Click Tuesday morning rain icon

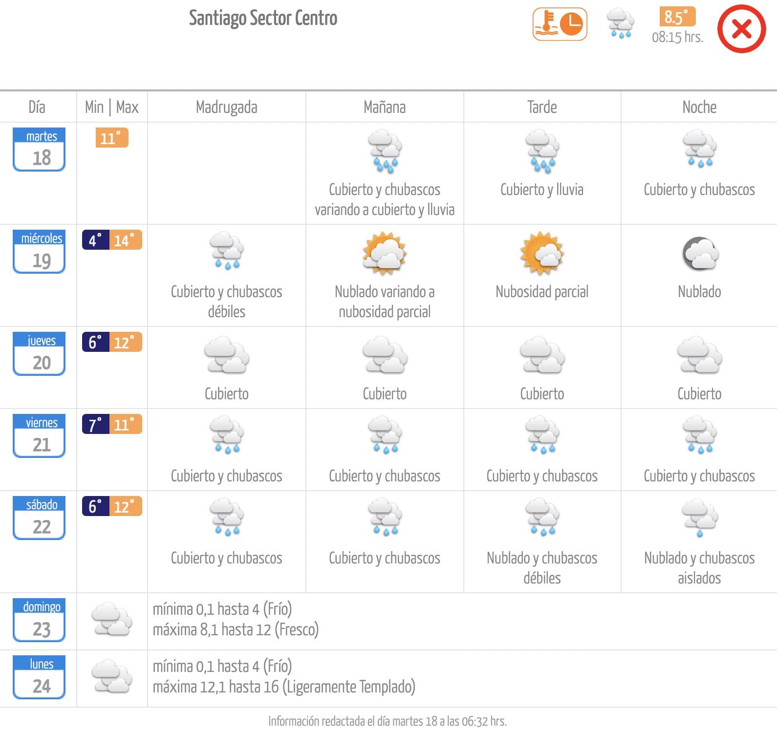[385, 151]
